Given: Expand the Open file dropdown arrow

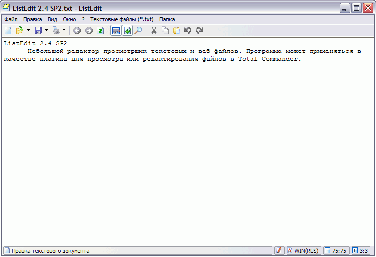Looking at the screenshot, I should tap(29, 30).
